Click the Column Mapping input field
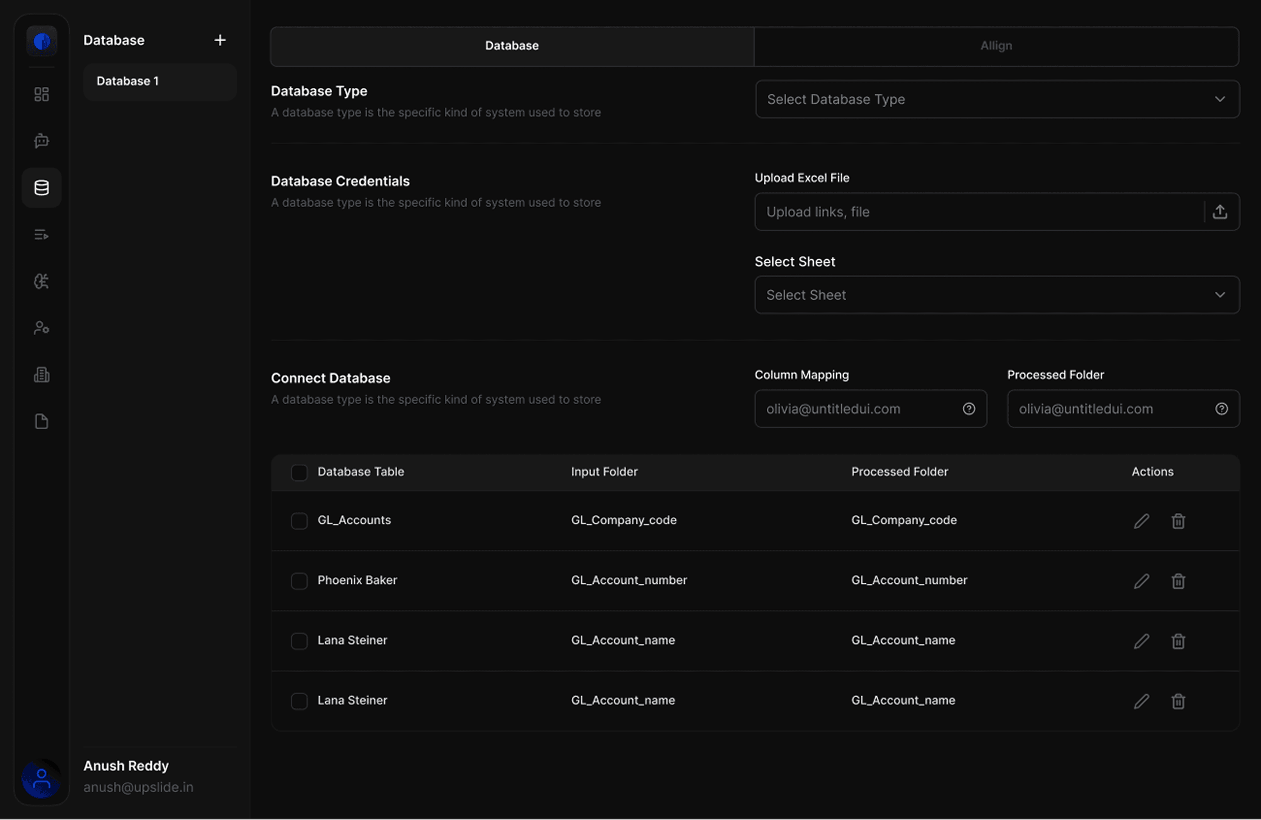1261x820 pixels. pos(858,409)
